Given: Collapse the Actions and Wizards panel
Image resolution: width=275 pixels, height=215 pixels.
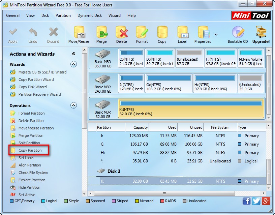Looking at the screenshot, I should pyautogui.click(x=73, y=54).
